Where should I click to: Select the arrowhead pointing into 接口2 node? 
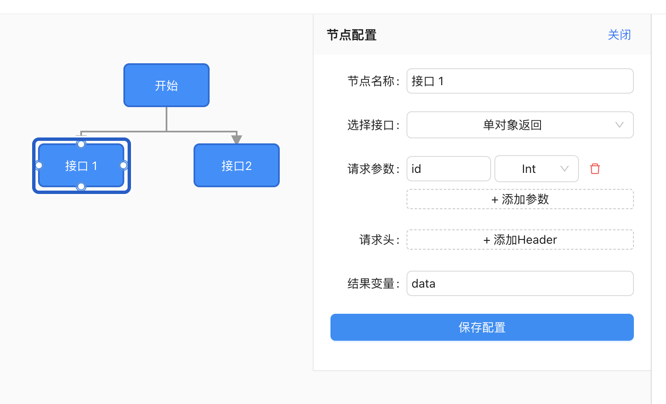pos(237,139)
